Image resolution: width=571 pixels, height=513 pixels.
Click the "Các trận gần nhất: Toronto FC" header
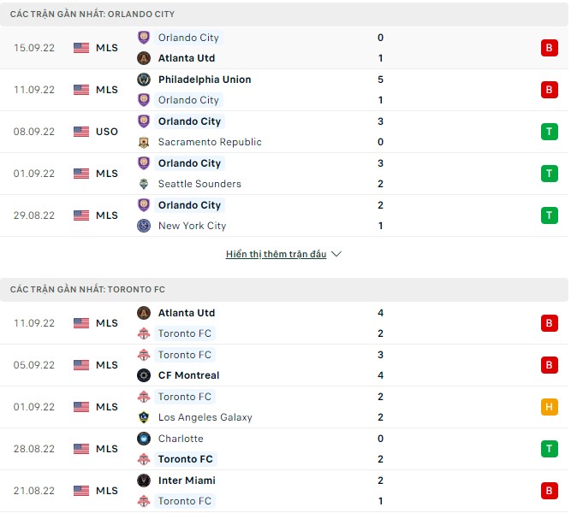coord(82,290)
